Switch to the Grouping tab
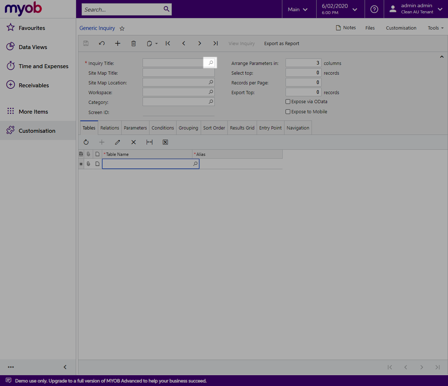Image resolution: width=448 pixels, height=386 pixels. coord(188,128)
